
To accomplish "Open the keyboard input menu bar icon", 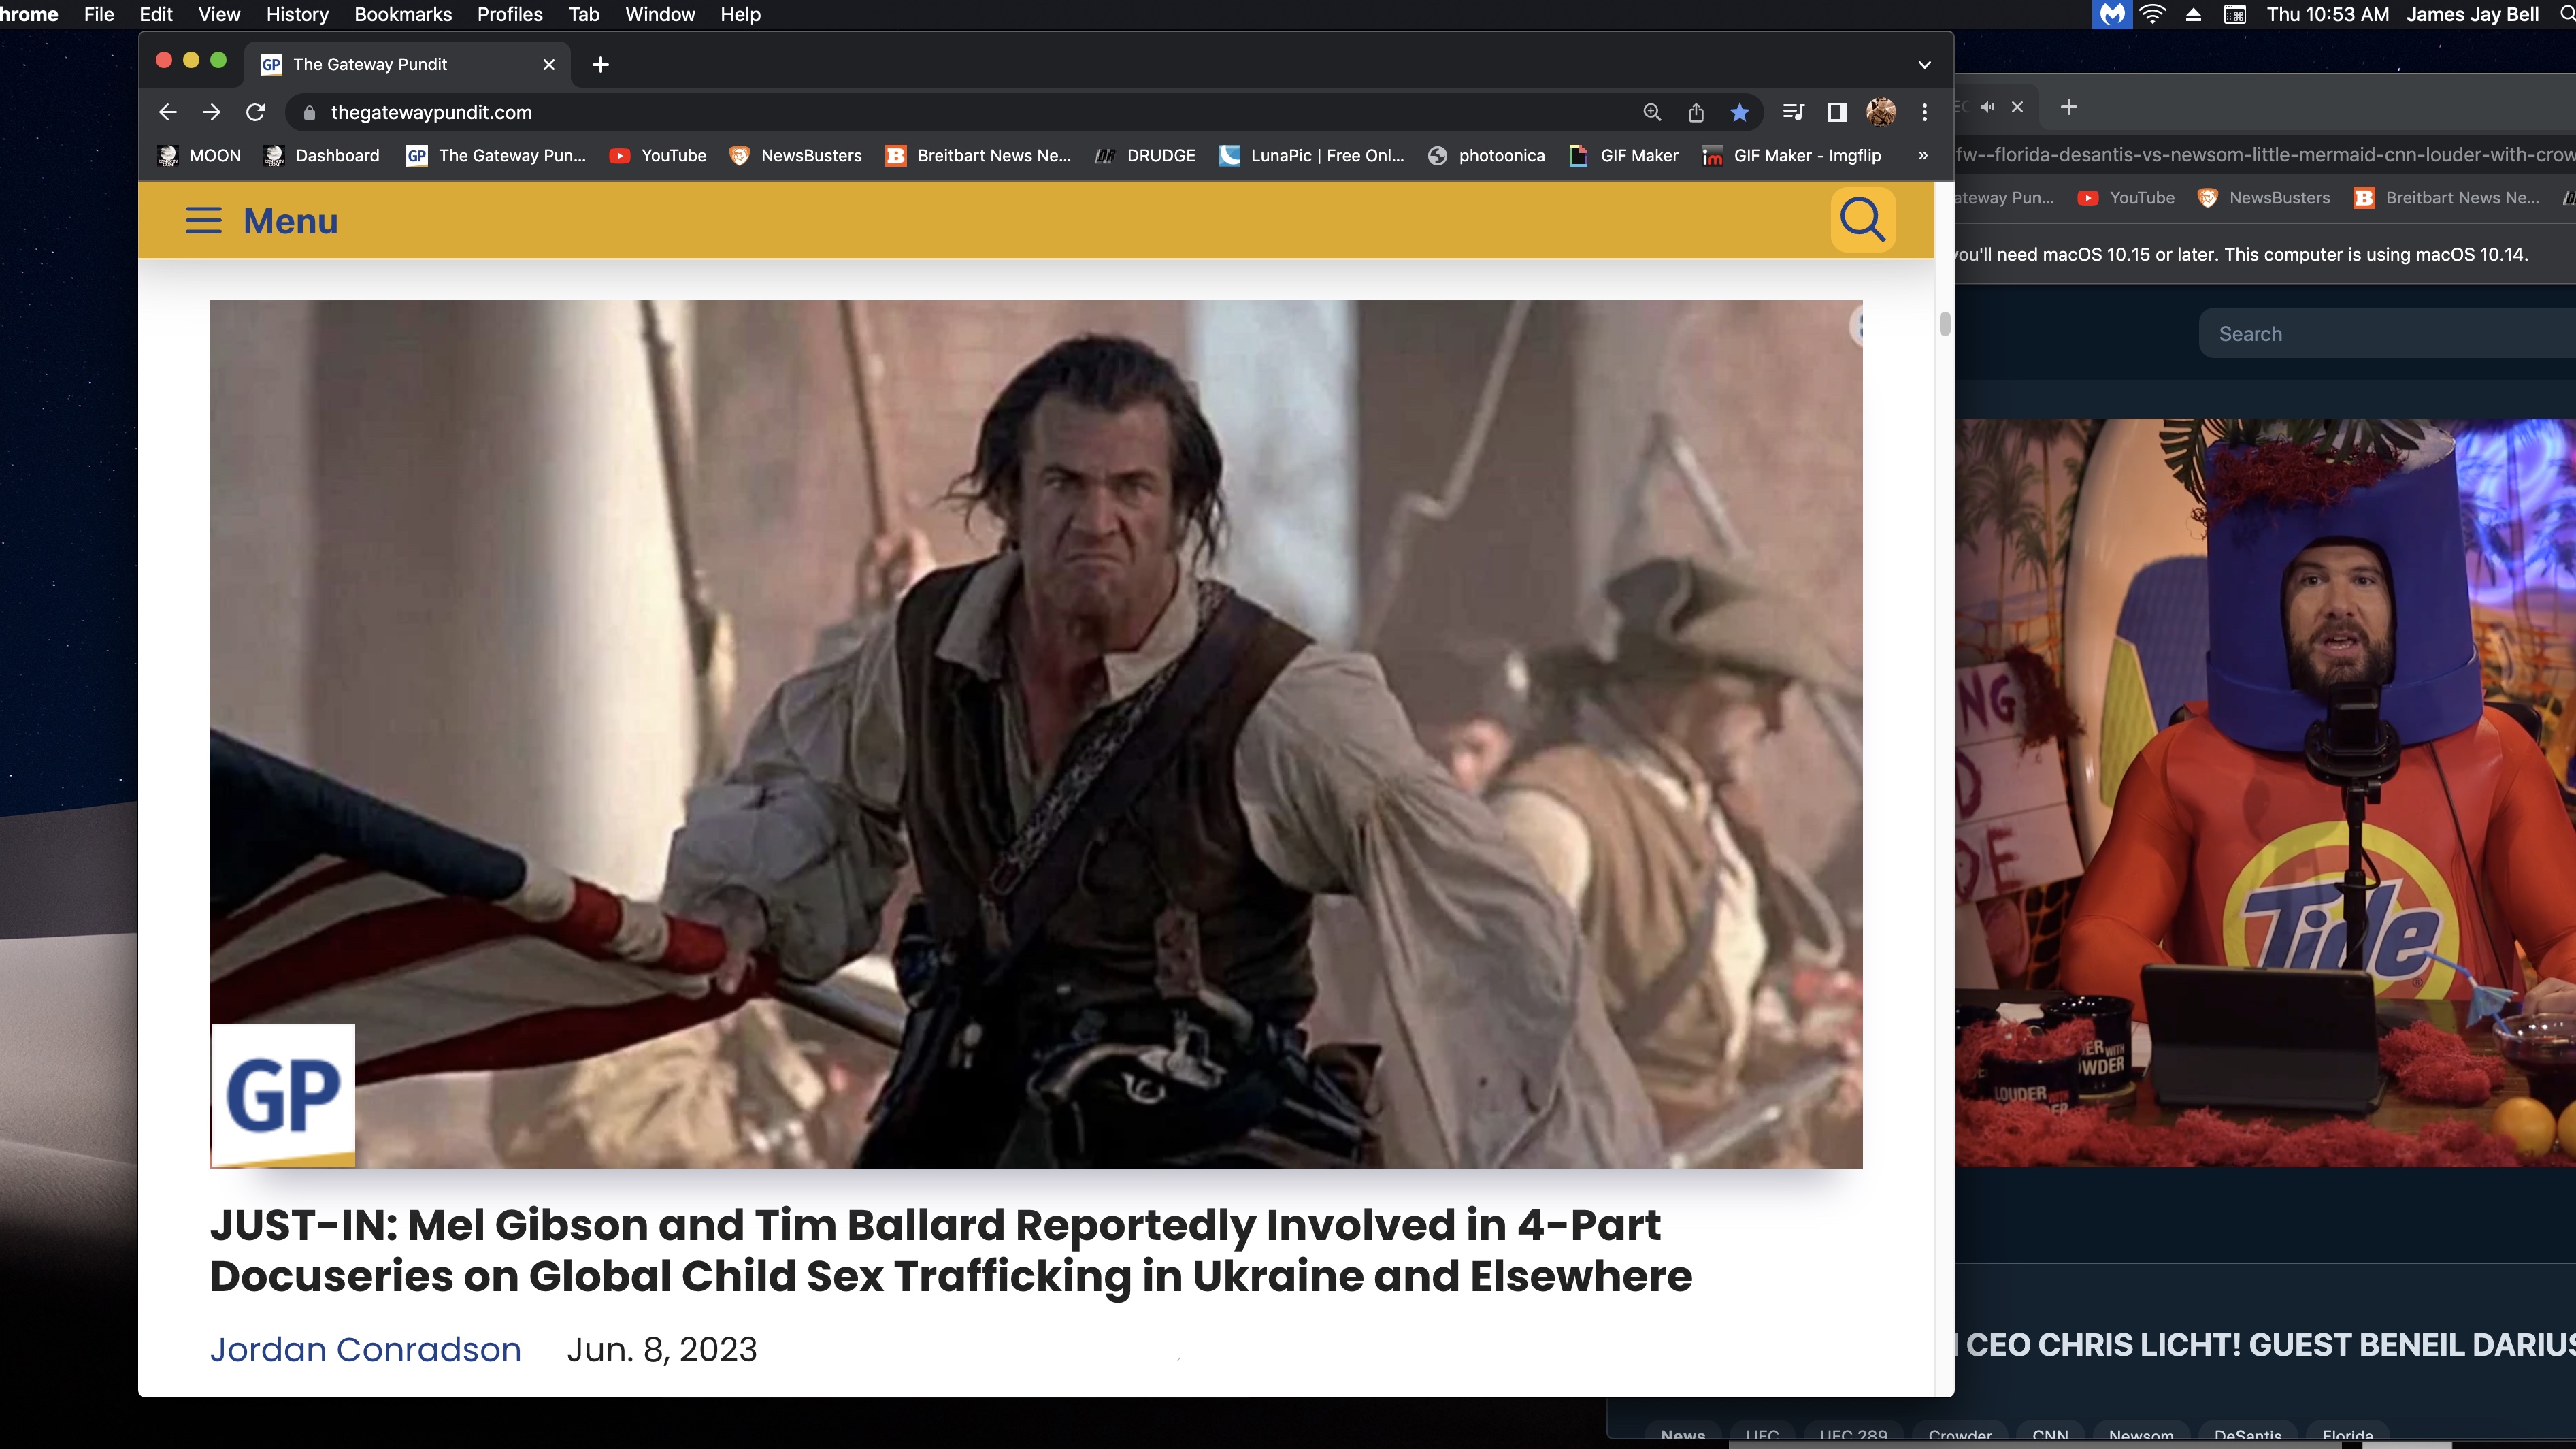I will pyautogui.click(x=2235, y=14).
